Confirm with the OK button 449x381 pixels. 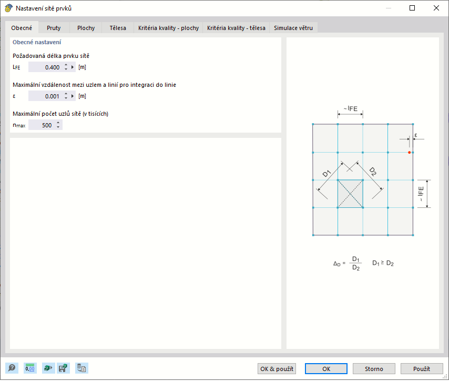pos(326,369)
